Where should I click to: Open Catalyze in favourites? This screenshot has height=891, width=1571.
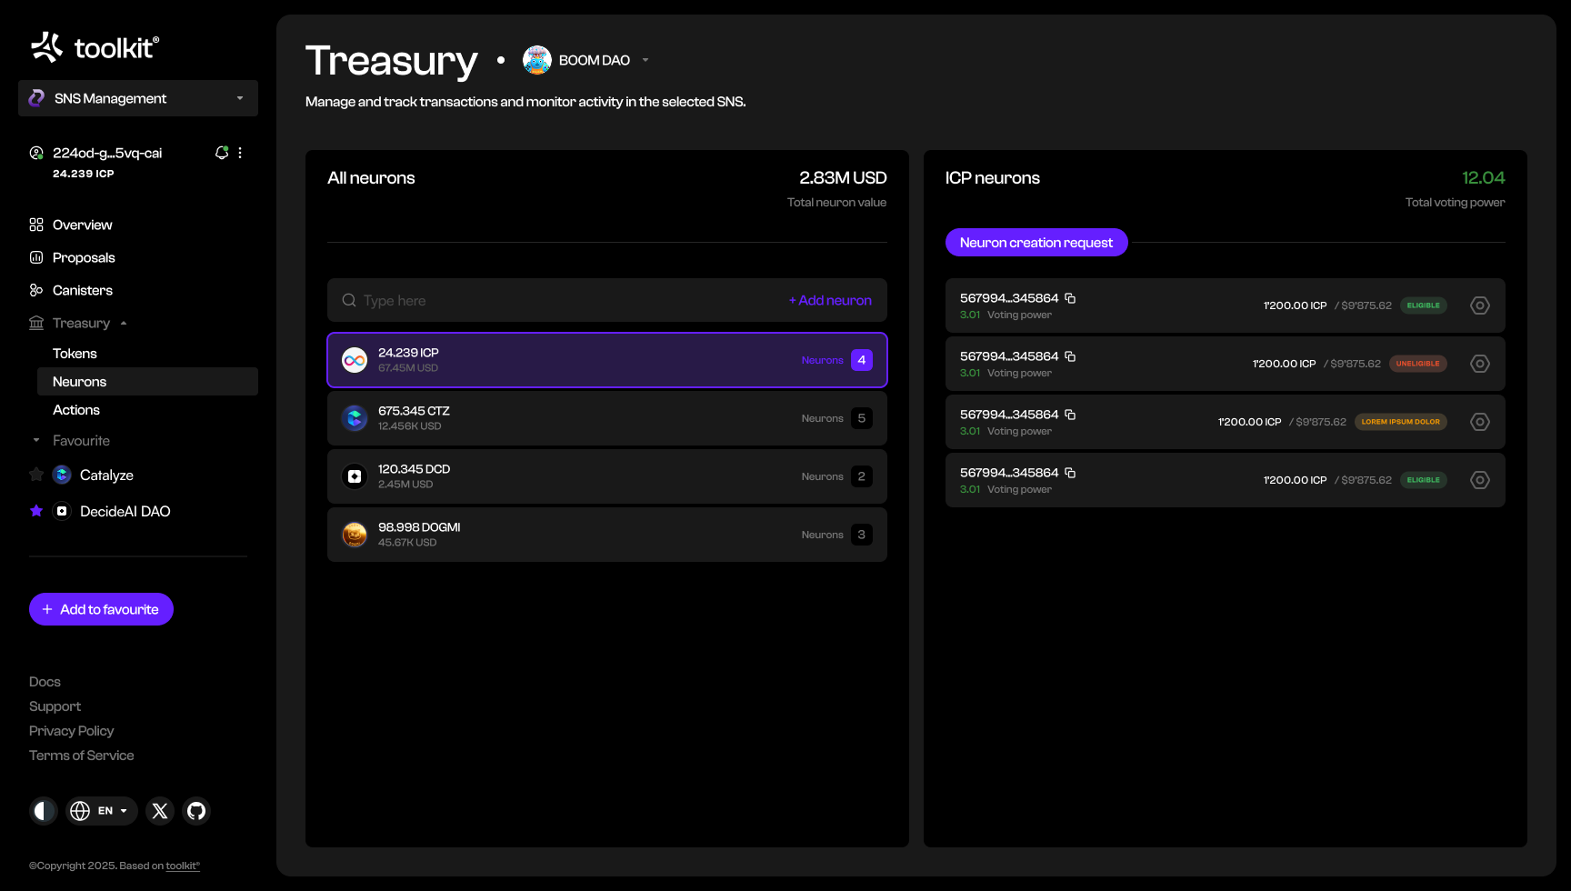click(106, 475)
